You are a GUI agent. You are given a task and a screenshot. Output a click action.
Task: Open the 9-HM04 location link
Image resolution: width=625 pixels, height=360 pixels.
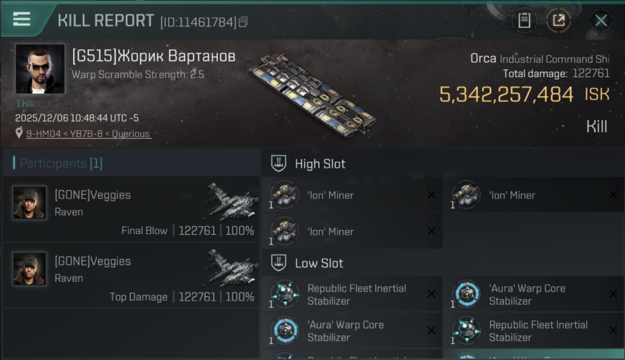(x=89, y=134)
